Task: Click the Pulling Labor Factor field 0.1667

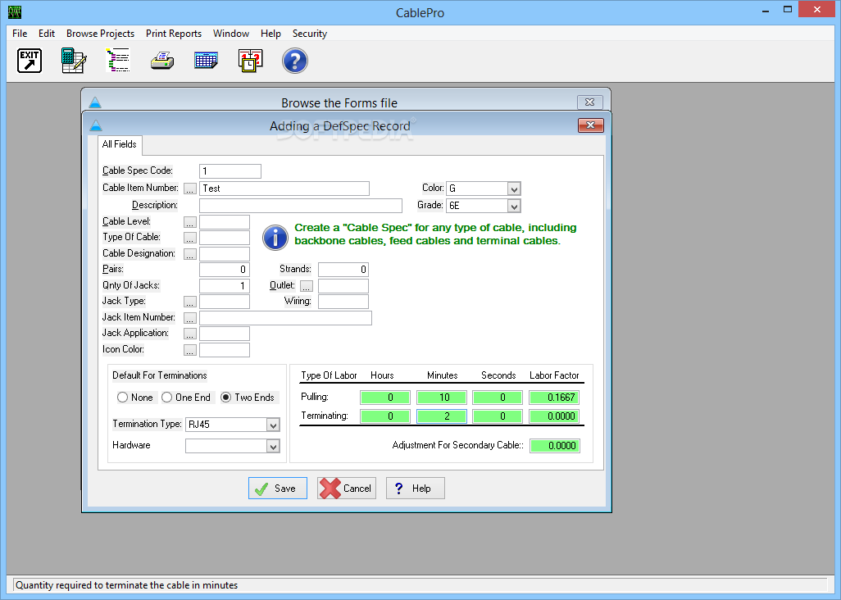Action: tap(555, 398)
